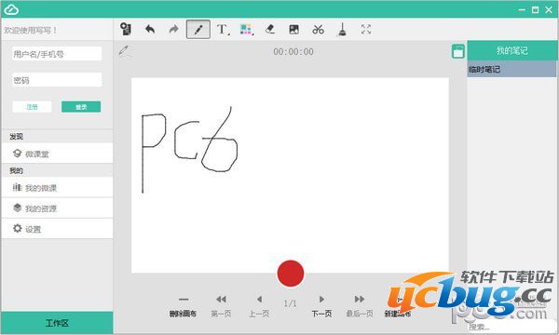Start recording with the red button
The image size is (559, 335).
[x=291, y=274]
